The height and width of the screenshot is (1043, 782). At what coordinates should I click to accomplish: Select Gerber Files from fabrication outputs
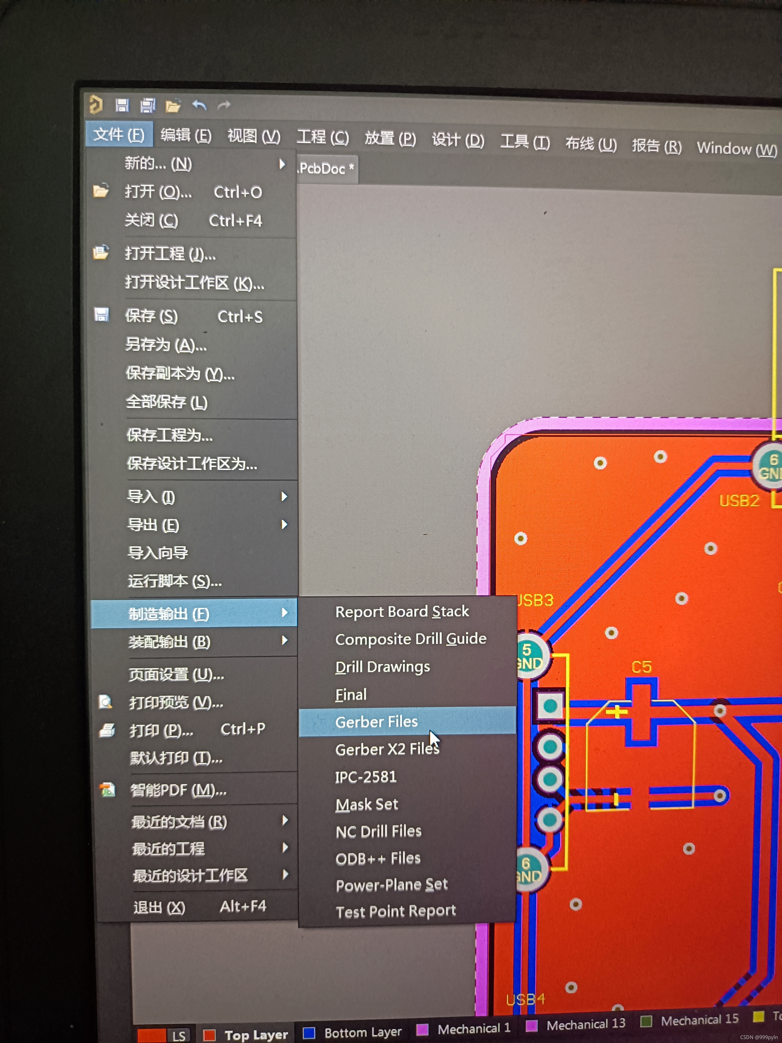tap(376, 722)
